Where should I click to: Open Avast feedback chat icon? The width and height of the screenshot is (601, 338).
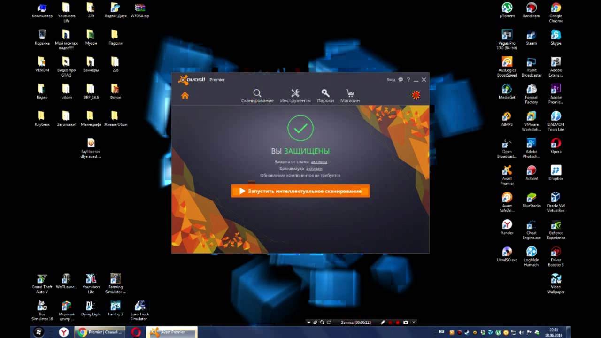pyautogui.click(x=401, y=80)
